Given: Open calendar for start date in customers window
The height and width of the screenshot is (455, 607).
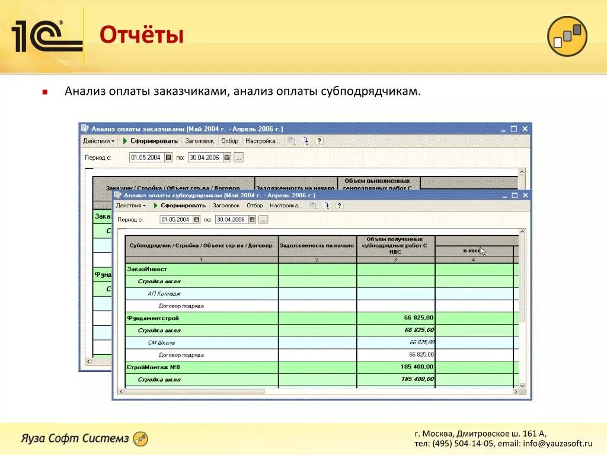Looking at the screenshot, I should coord(168,158).
